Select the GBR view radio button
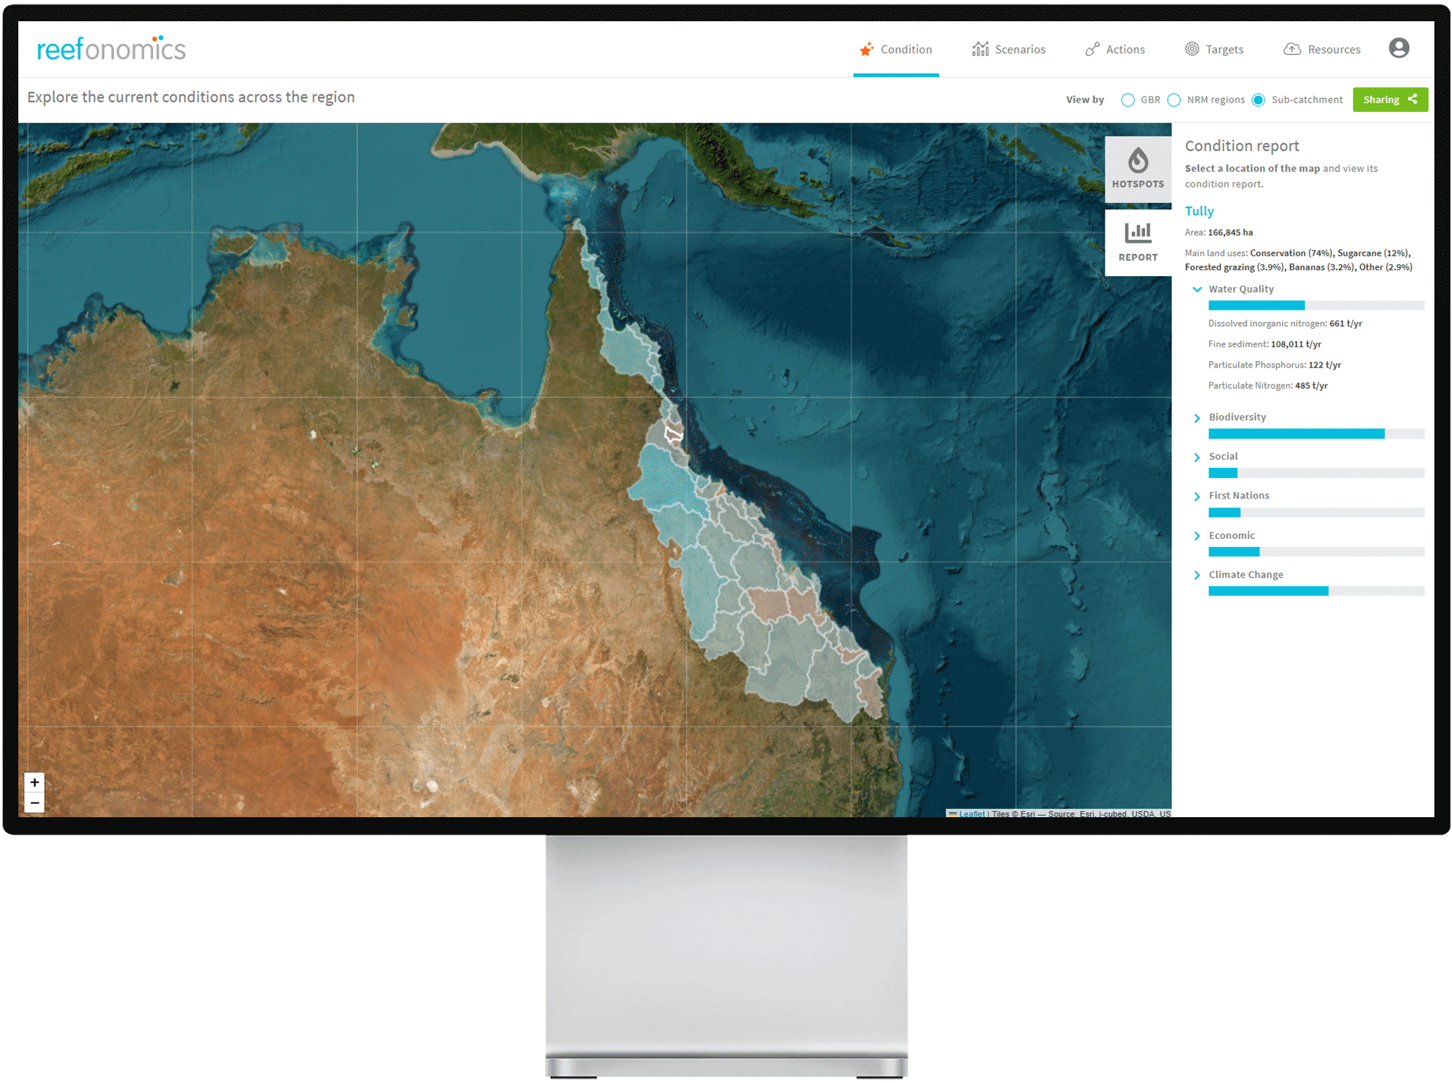Viewport: 1452px width, 1083px height. (x=1128, y=100)
